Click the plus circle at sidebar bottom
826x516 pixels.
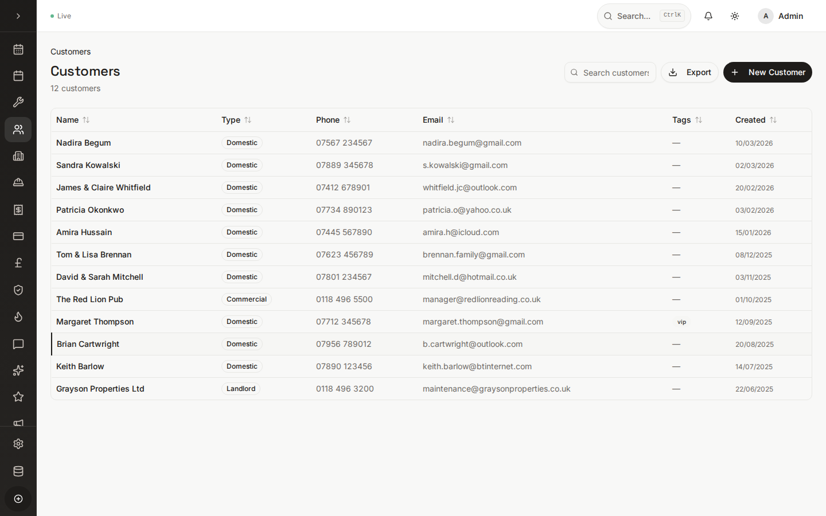click(18, 499)
